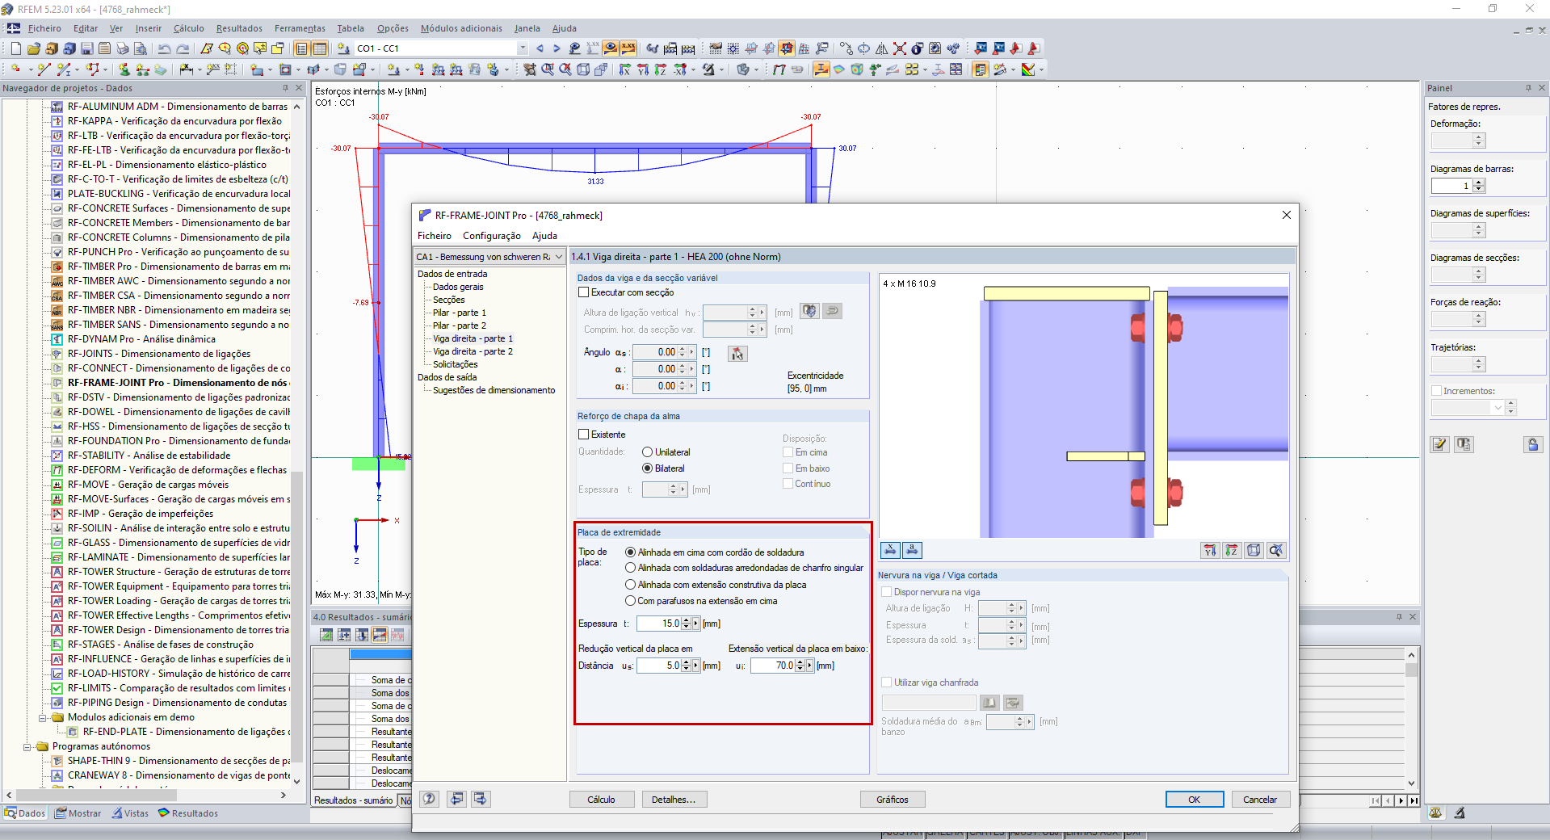Pin the Navegador de projetos panel
The height and width of the screenshot is (840, 1550).
[285, 88]
